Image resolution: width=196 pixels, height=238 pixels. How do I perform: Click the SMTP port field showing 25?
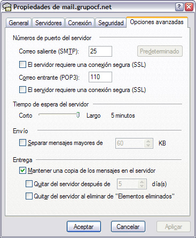click(x=100, y=51)
